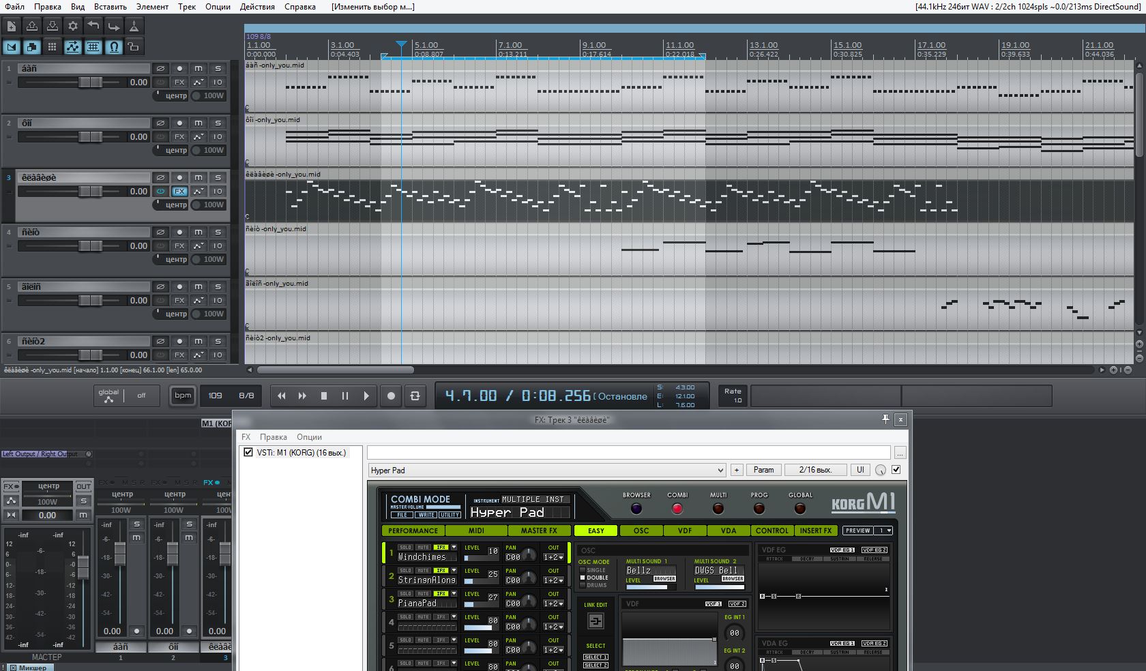This screenshot has width=1146, height=671.
Task: Click the bpm button in transport
Action: 183,396
